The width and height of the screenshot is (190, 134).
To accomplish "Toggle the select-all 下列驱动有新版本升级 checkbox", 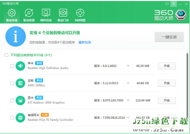I will [6, 55].
